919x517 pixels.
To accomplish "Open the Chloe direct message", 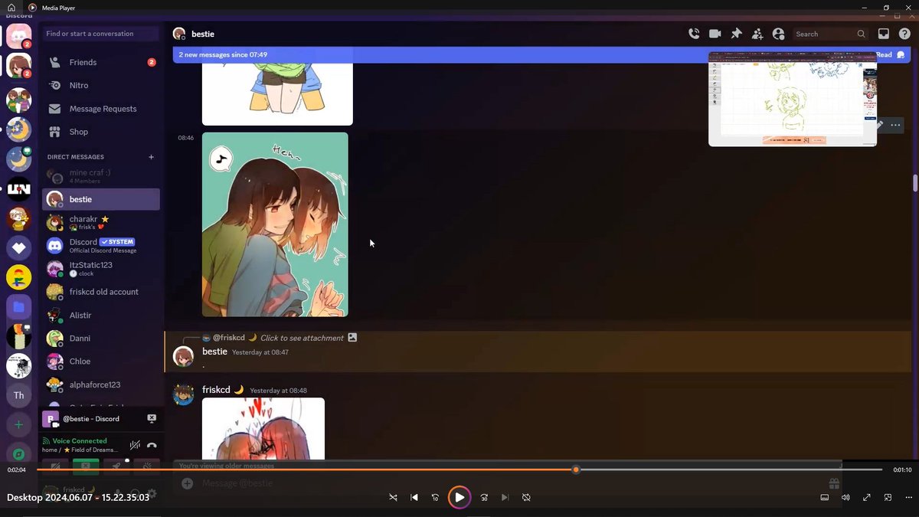I will click(101, 361).
